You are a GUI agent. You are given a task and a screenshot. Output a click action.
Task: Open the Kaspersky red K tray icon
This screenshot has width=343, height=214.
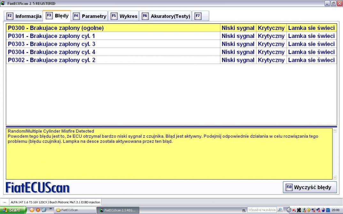point(294,210)
